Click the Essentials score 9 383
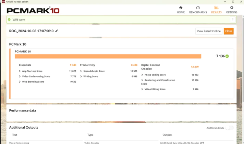 click(x=73, y=65)
